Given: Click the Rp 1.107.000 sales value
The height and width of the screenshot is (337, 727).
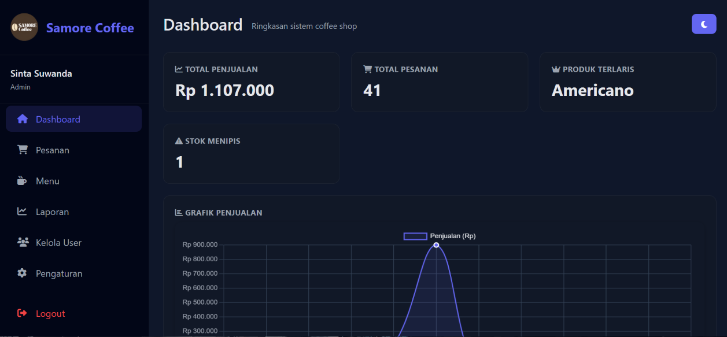Looking at the screenshot, I should (x=224, y=90).
